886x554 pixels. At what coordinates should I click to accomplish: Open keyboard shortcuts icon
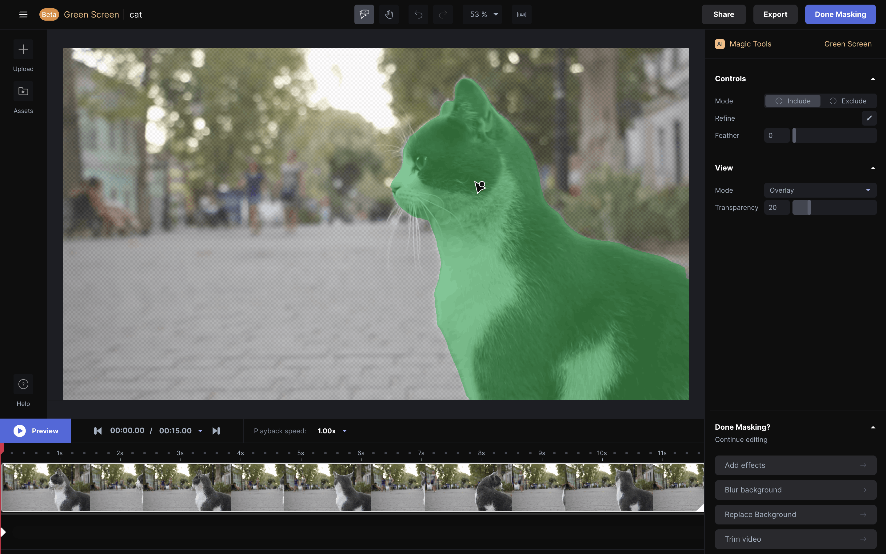click(x=521, y=15)
